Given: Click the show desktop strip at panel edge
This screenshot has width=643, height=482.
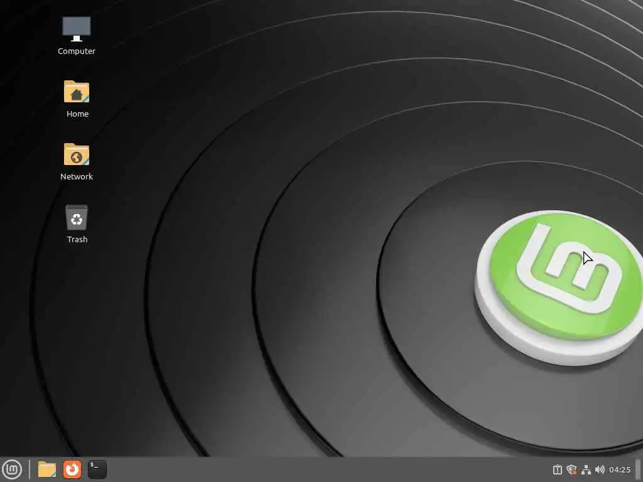Looking at the screenshot, I should 638,469.
